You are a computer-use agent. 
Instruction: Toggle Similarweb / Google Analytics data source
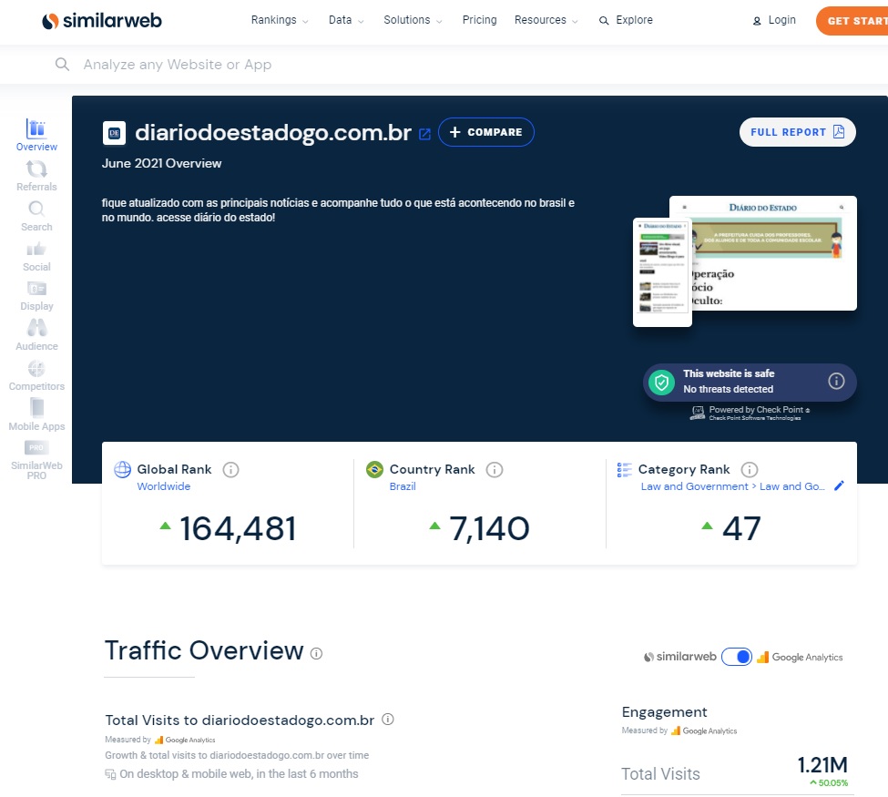click(x=737, y=657)
